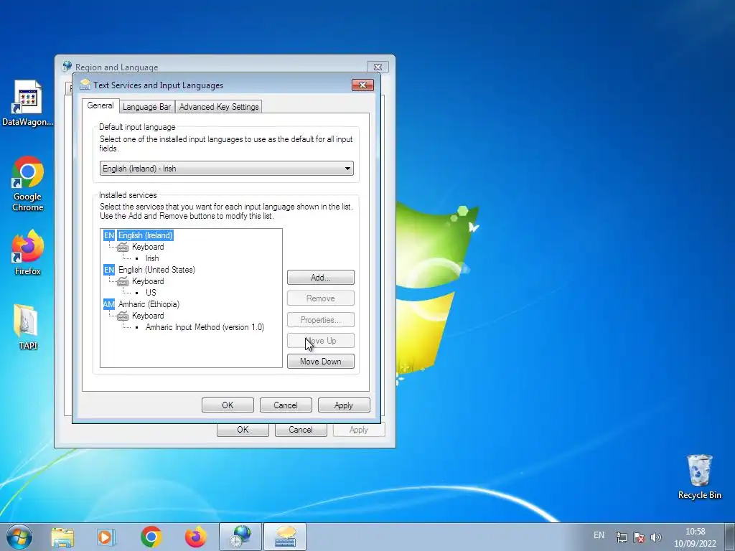Open the default input language dropdown
Screen dimensions: 735x551
click(226, 168)
